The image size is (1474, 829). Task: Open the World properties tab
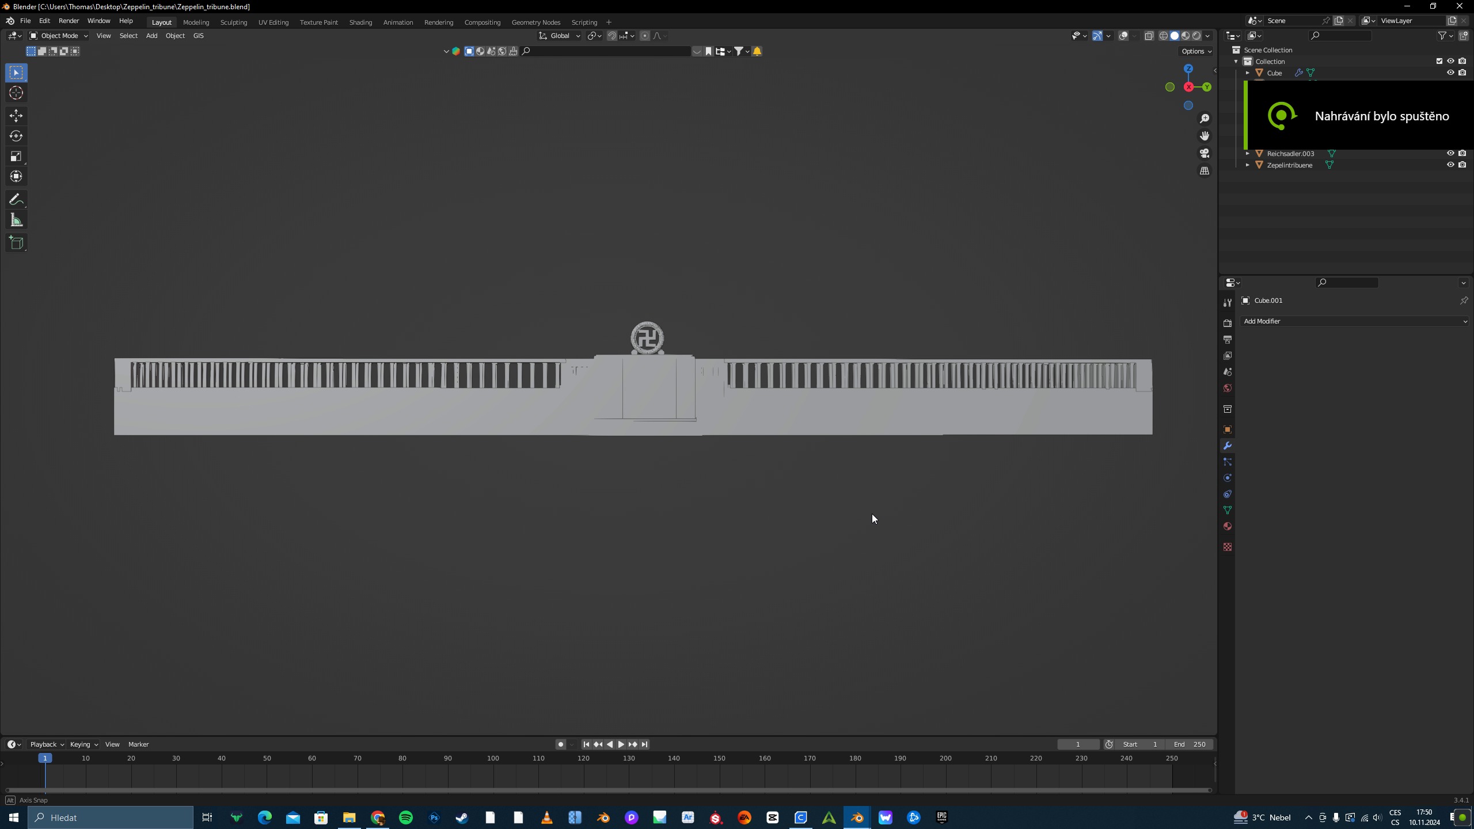click(x=1228, y=388)
